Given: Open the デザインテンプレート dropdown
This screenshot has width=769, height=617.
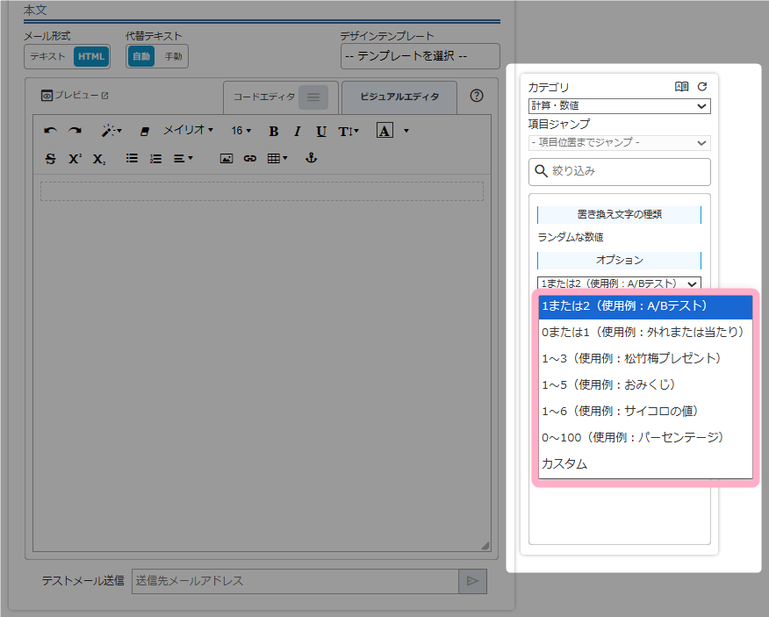Looking at the screenshot, I should (420, 56).
